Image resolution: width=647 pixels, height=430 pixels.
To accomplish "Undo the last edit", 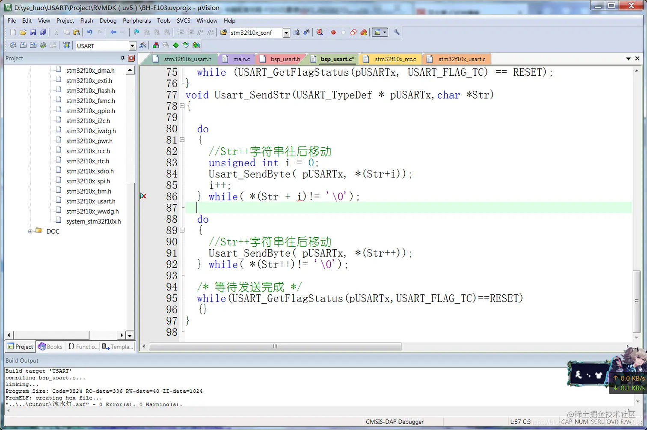I will click(89, 32).
